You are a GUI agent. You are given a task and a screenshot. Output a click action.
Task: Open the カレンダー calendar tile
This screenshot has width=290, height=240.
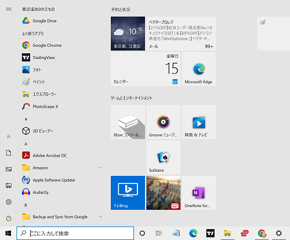pos(146,69)
